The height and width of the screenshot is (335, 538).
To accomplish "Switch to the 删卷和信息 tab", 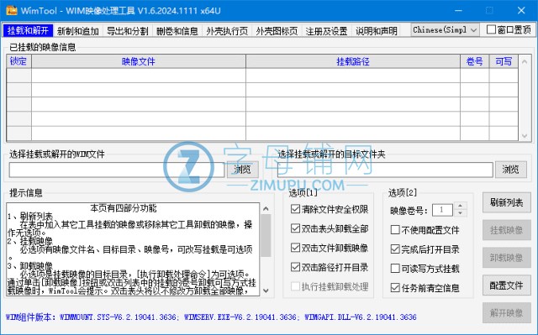I will pos(177,31).
